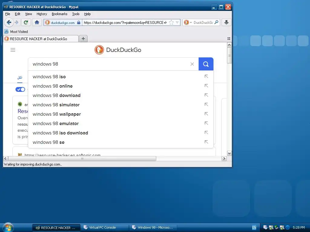Click vertical scrollbar up arrow
This screenshot has height=232, width=310.
[x=229, y=45]
